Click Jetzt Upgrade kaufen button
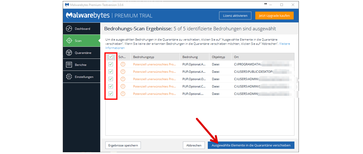This screenshot has width=363, height=154. [x=274, y=16]
